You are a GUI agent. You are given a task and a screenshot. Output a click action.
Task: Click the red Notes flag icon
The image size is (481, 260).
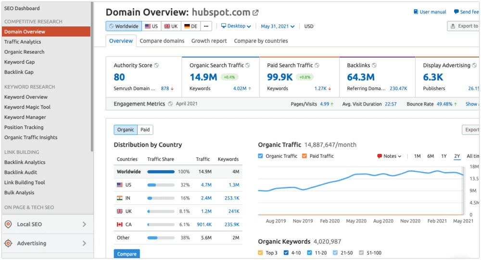tap(380, 156)
